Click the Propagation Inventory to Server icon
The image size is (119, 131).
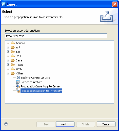[x=18, y=86]
